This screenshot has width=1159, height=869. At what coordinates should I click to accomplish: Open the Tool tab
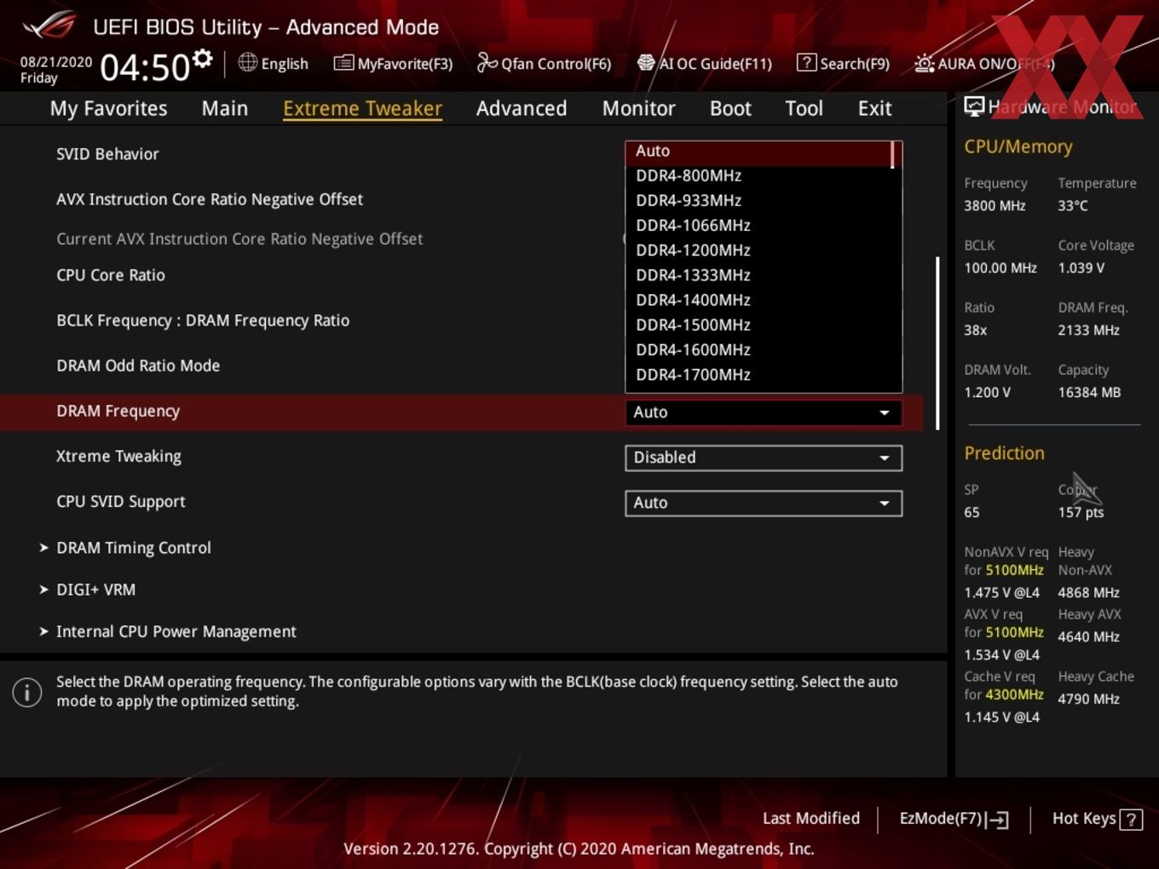pos(804,108)
